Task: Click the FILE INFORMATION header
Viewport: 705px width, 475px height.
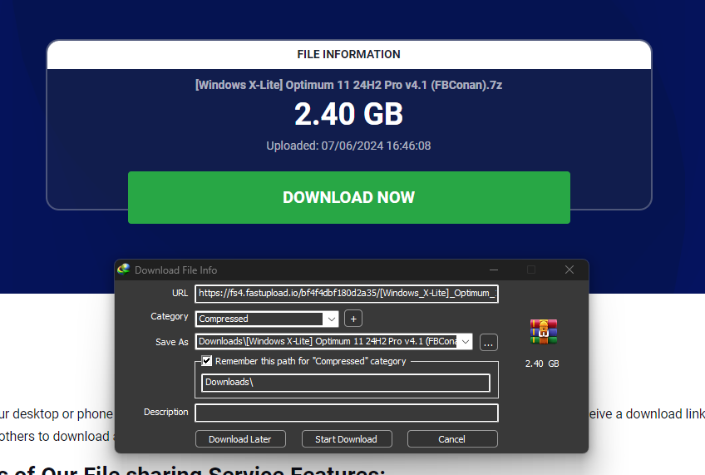Action: 348,54
